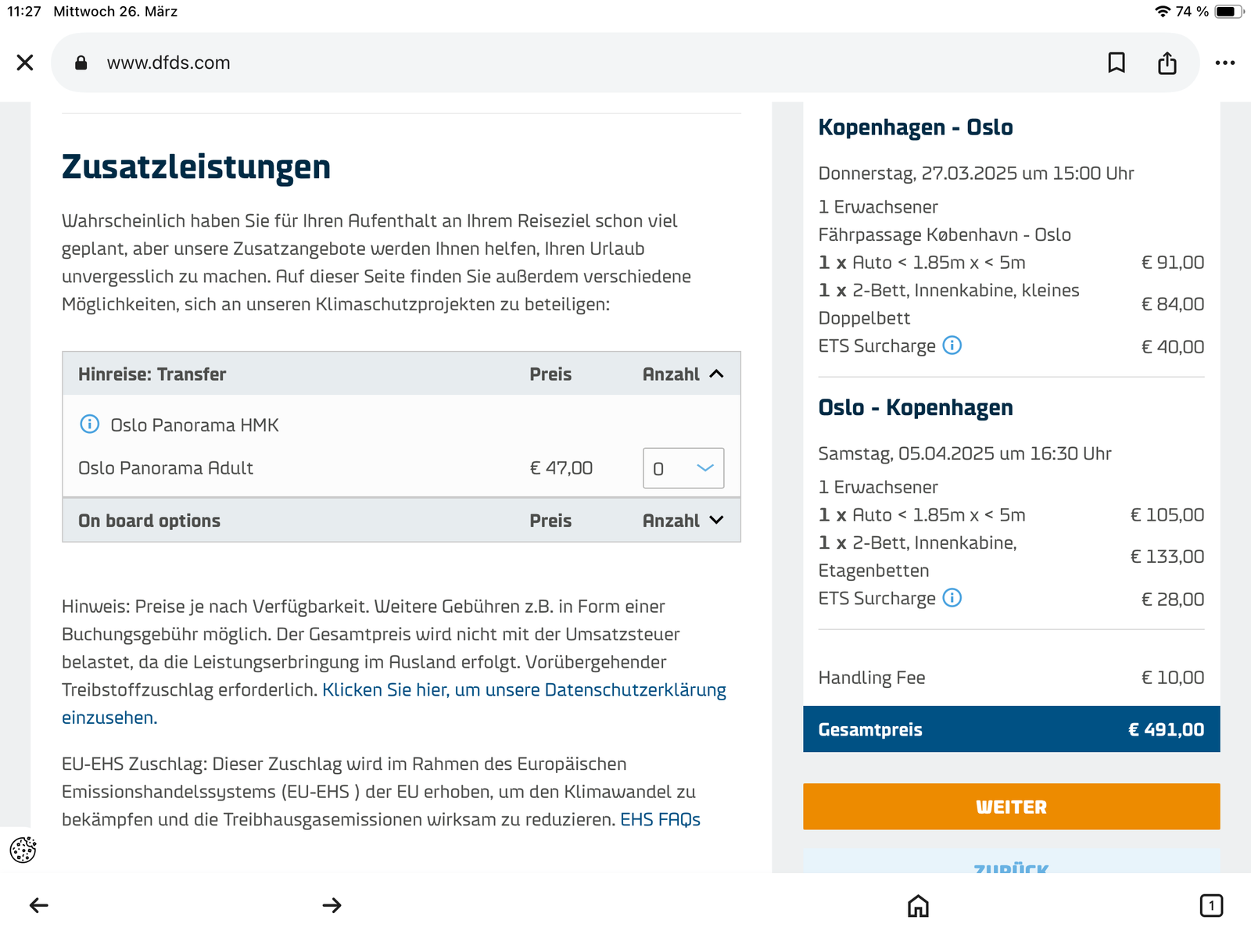Close the browser tab with X icon
This screenshot has width=1251, height=938.
[25, 63]
